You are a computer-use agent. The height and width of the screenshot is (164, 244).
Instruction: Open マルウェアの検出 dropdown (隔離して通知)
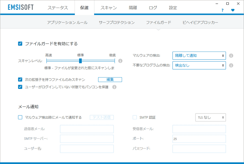pyautogui.click(x=199, y=56)
